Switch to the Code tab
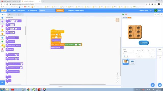The width and height of the screenshot is (163, 91). 4,15
